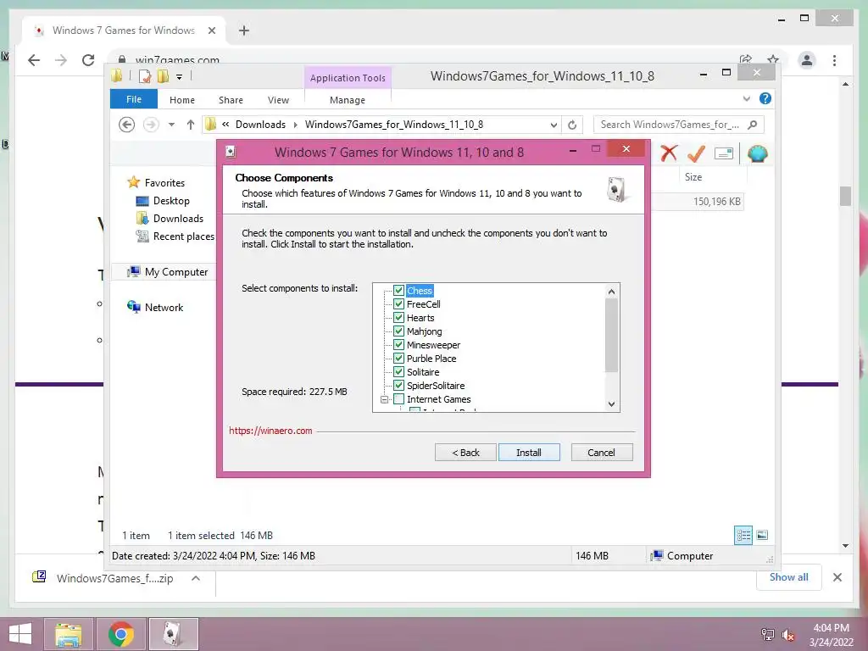This screenshot has height=651, width=868.
Task: Cancel the games installer
Action: (x=601, y=453)
